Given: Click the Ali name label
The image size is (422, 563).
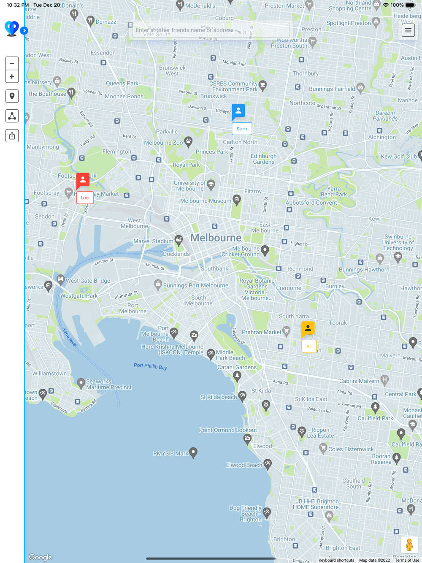Looking at the screenshot, I should (x=309, y=346).
